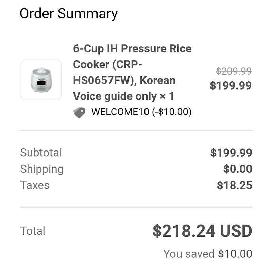Click the Subtotal label

[41, 153]
